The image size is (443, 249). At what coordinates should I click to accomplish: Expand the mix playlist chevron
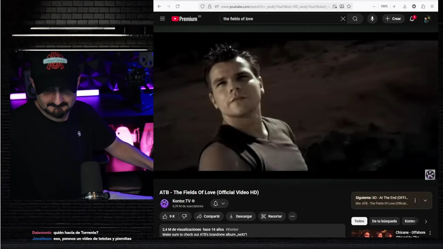click(x=425, y=200)
